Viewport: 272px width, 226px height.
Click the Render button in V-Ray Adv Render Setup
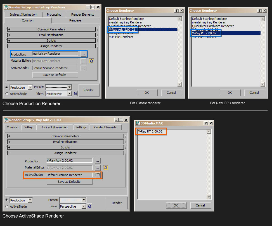point(117,203)
